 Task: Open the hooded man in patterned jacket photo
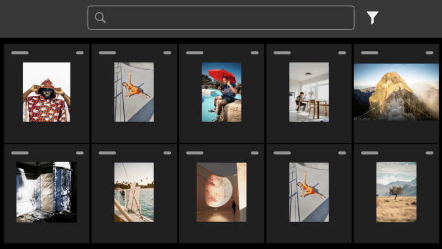(x=46, y=92)
